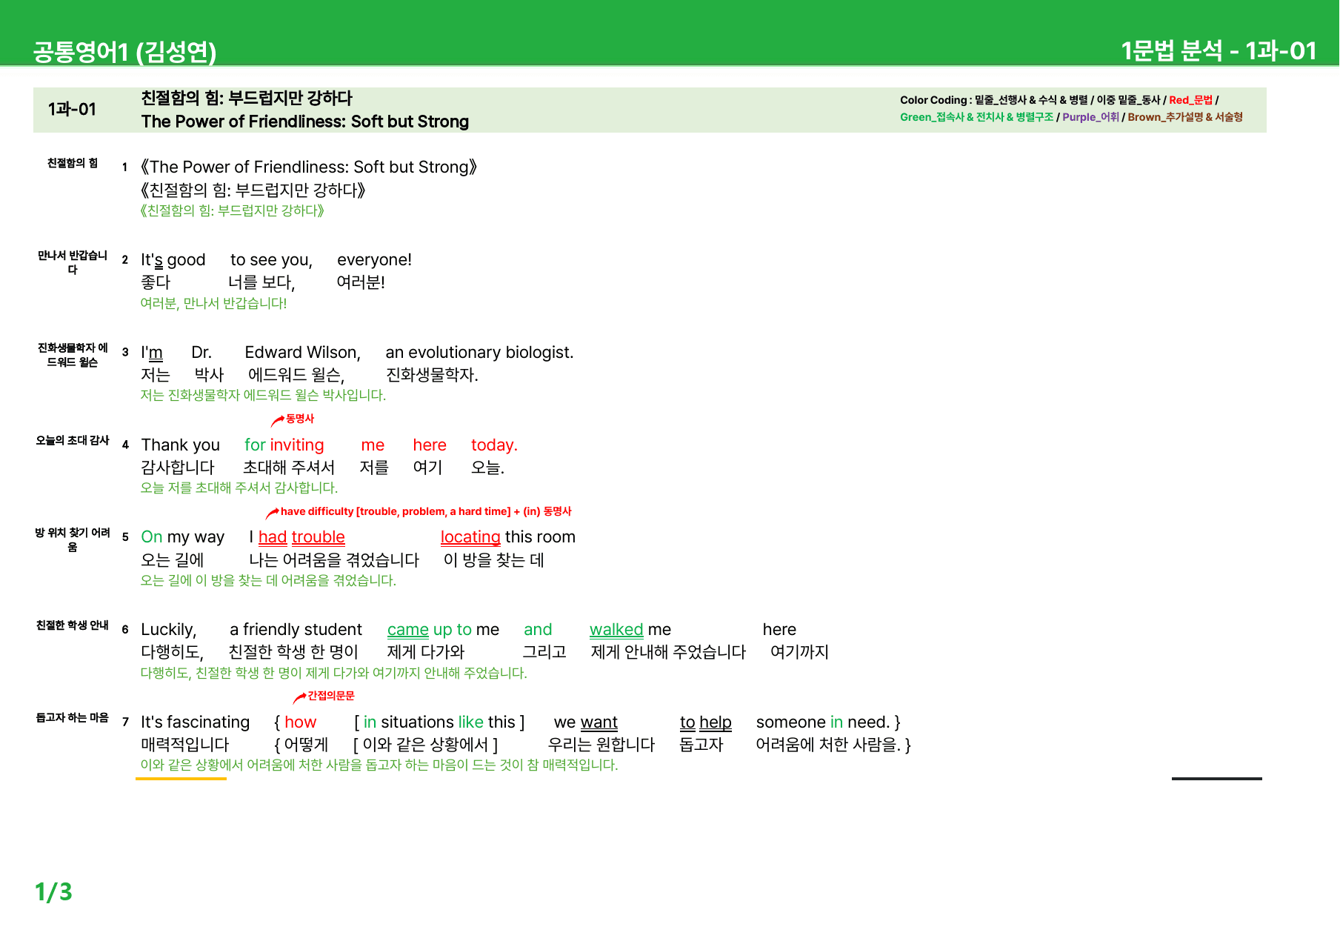
Task: Click the page number '1/3'
Action: (x=53, y=891)
